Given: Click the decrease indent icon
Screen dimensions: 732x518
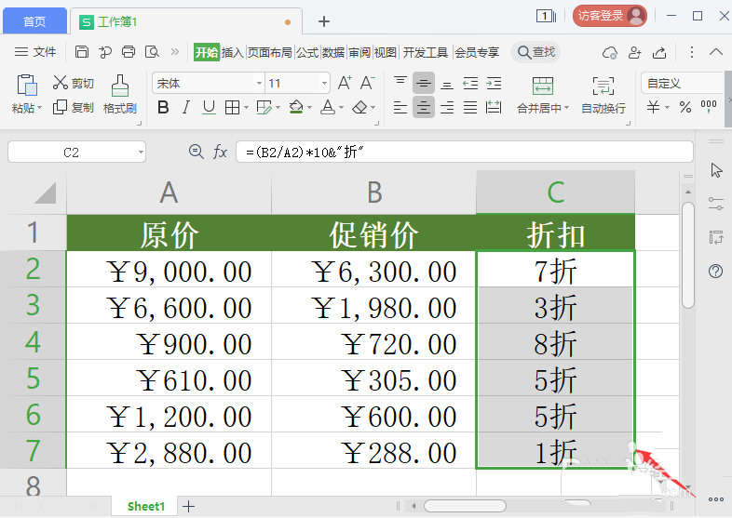Looking at the screenshot, I should point(470,83).
